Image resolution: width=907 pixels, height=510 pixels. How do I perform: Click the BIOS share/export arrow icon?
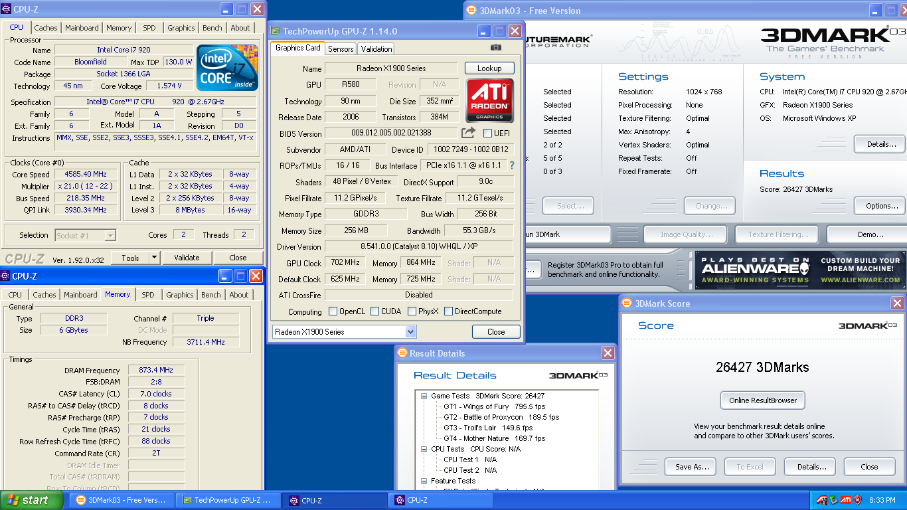(x=469, y=133)
